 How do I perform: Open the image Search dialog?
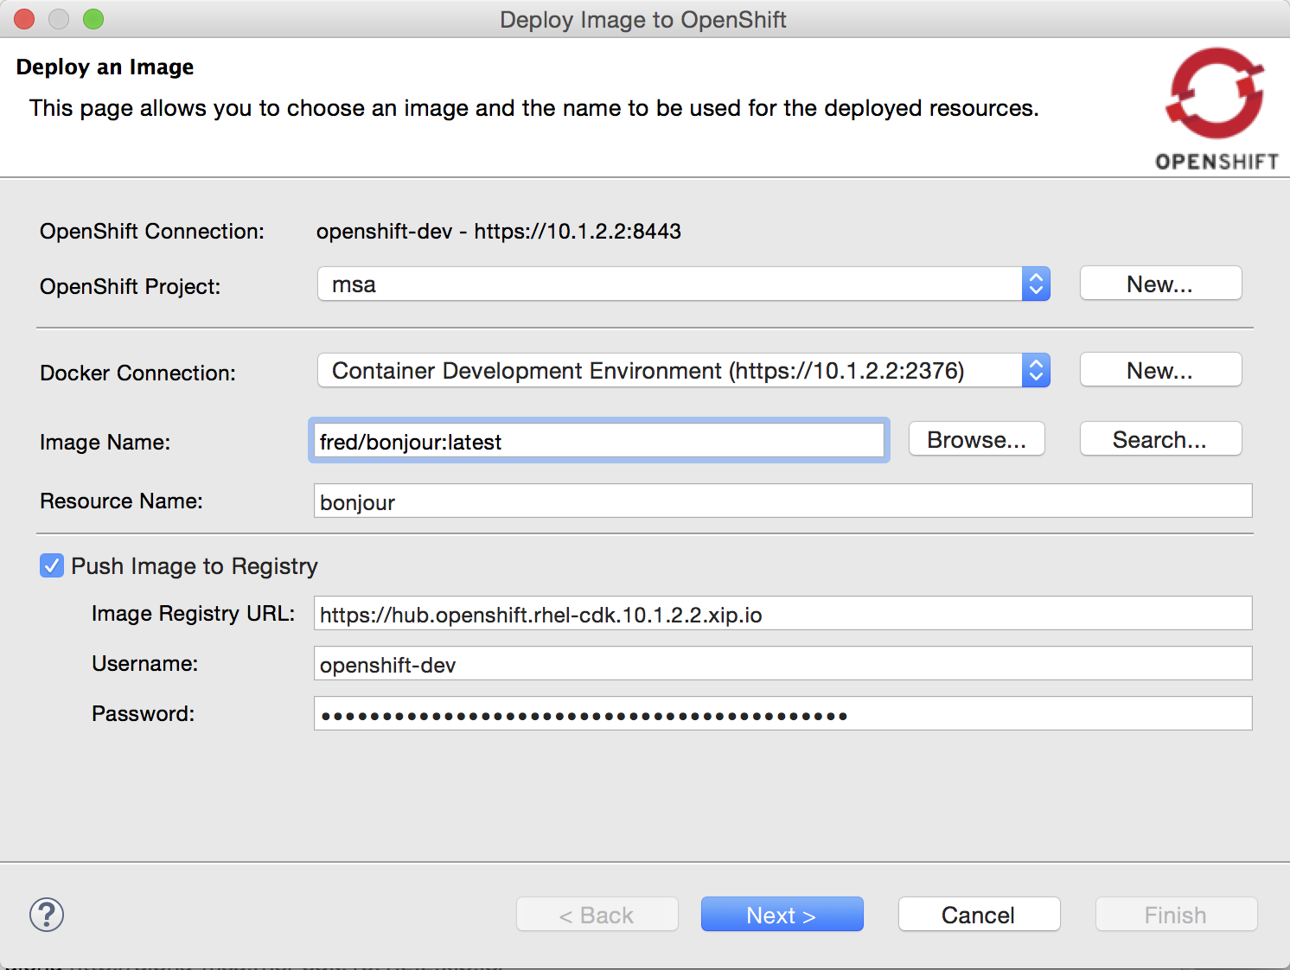click(1159, 440)
